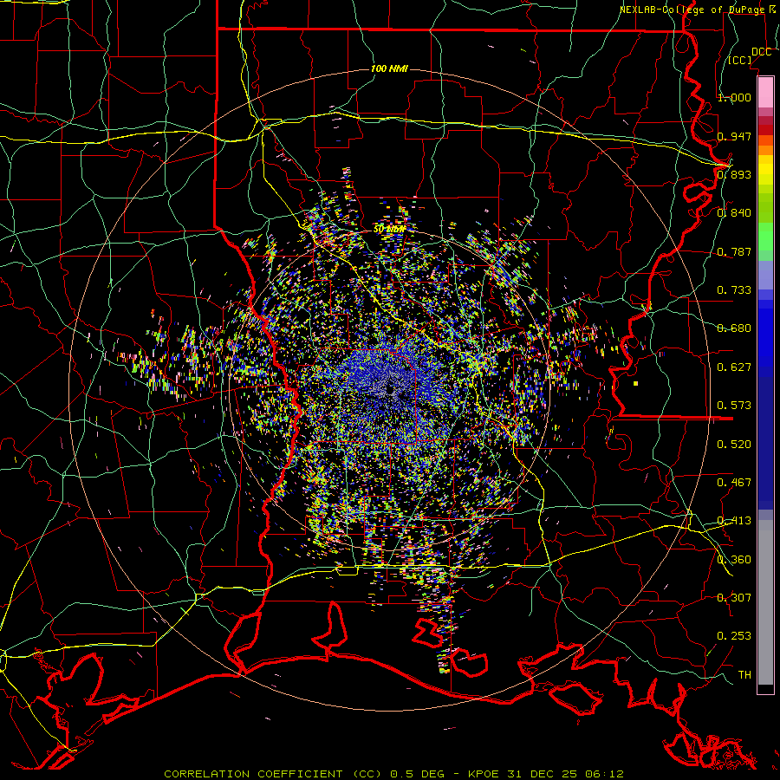This screenshot has height=780, width=780.
Task: Select the 0.733 scale value
Action: pyautogui.click(x=734, y=290)
